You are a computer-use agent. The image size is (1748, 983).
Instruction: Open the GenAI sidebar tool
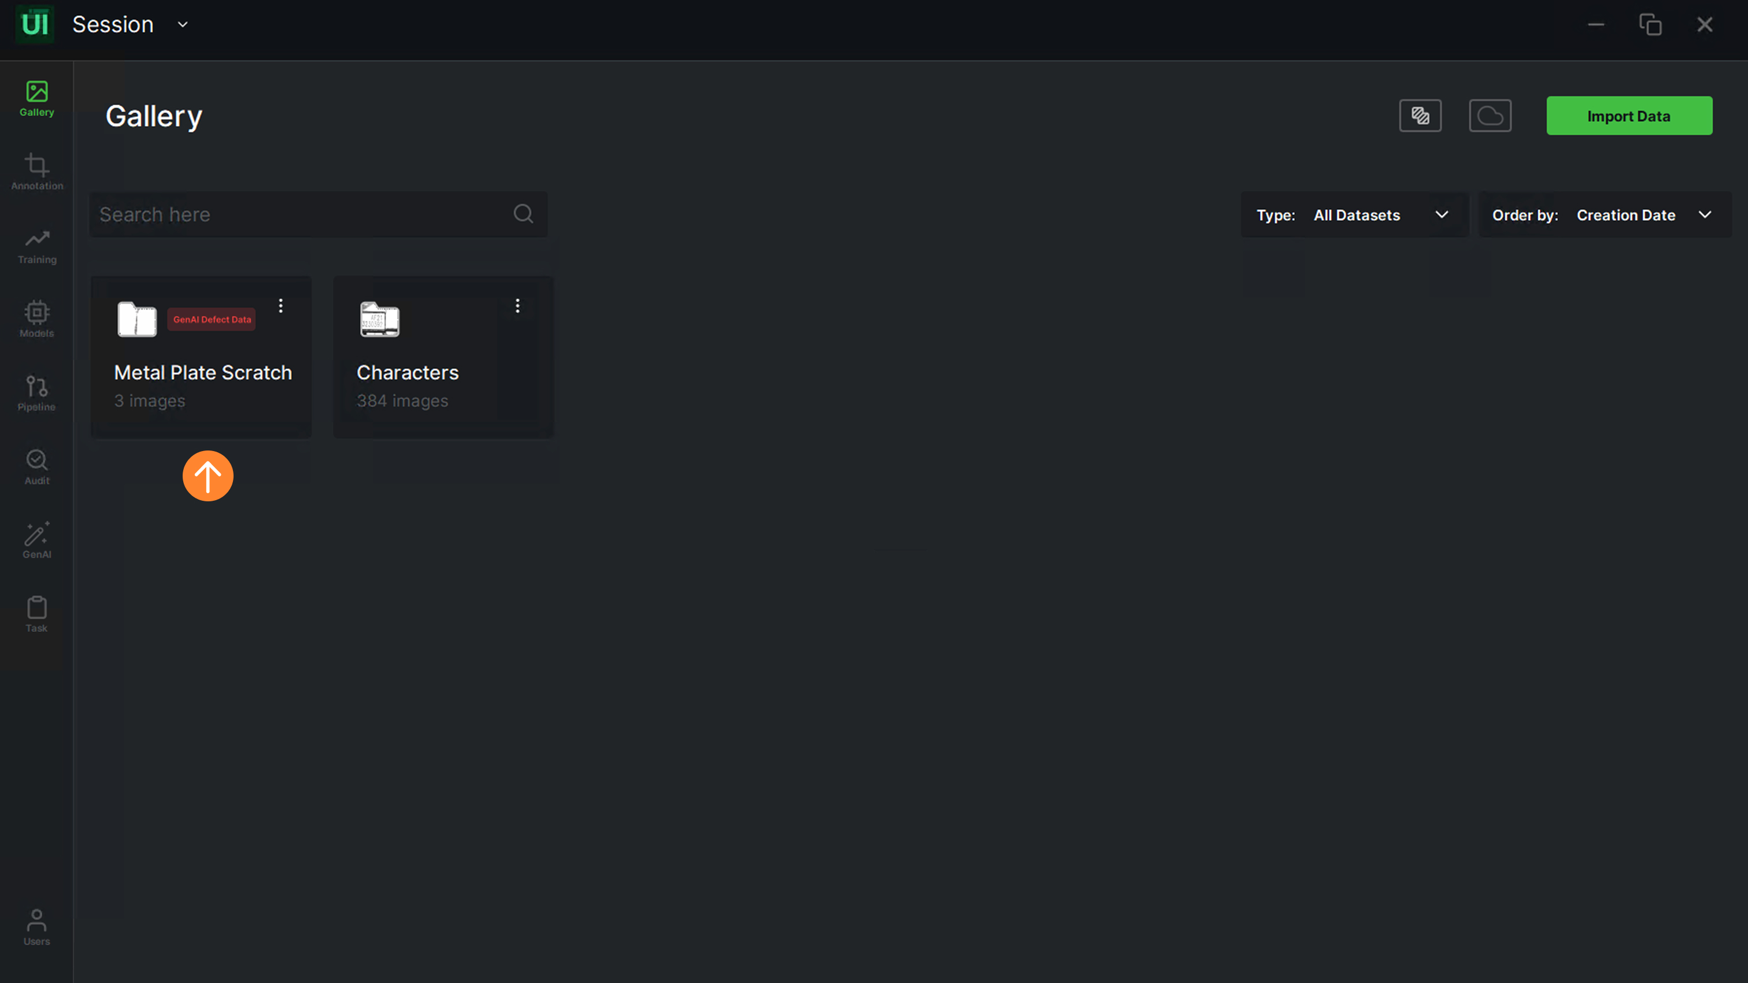click(x=36, y=541)
